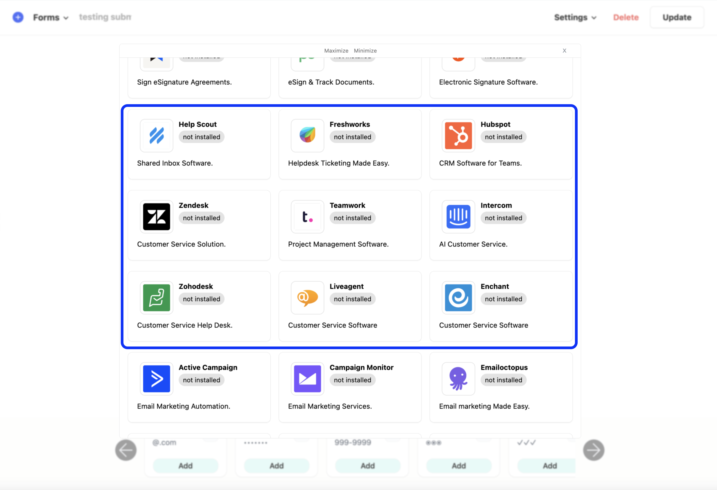This screenshot has width=717, height=490.
Task: Click the Zohodesk logo icon
Action: pos(156,298)
